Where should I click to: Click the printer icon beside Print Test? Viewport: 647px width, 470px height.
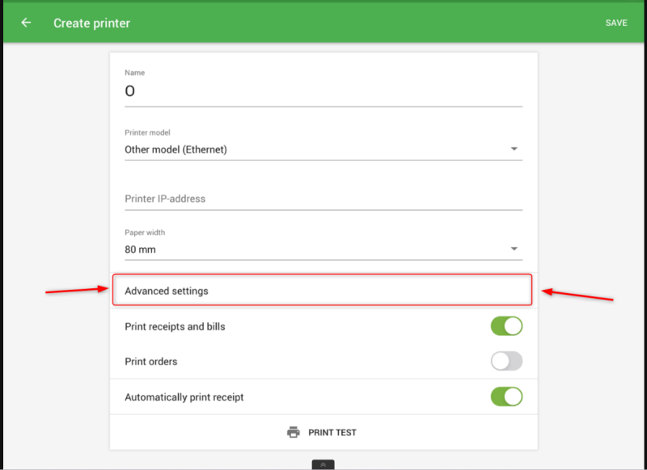pos(294,432)
